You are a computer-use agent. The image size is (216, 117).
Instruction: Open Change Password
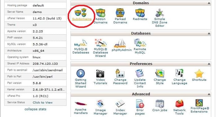pyautogui.click(x=120, y=73)
